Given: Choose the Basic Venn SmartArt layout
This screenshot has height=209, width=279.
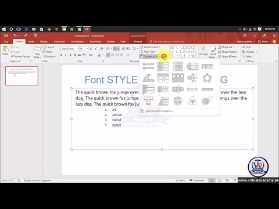Looking at the screenshot, I should coord(192,101).
